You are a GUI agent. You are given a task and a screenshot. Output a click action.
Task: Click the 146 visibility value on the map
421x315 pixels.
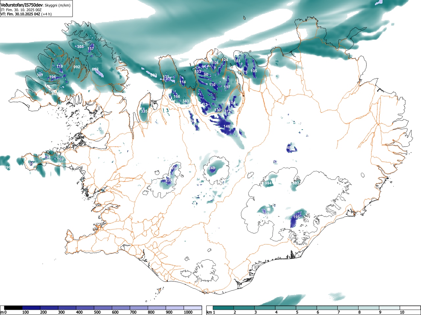click(x=227, y=126)
